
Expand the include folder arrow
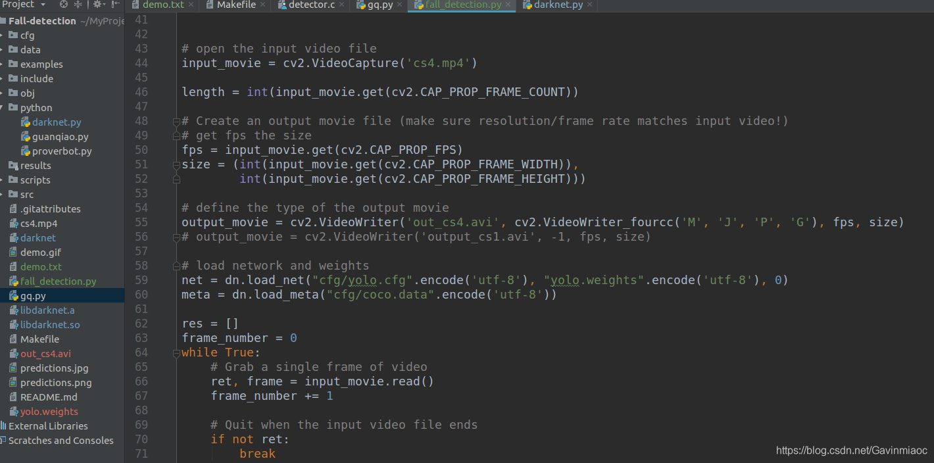click(3, 79)
